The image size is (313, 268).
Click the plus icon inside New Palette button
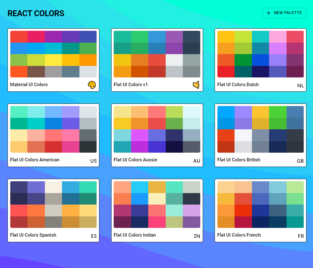[x=268, y=13]
